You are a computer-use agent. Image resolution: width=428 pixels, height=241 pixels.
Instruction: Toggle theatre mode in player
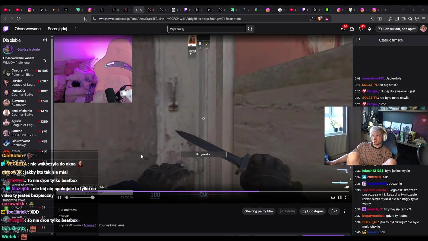point(340,197)
